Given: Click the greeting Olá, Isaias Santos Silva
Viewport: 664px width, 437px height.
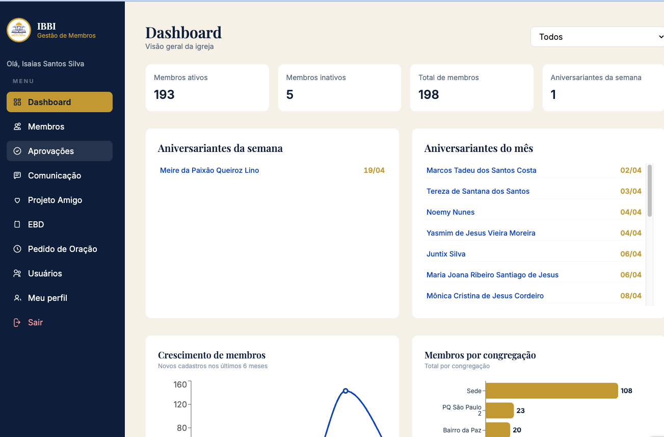Looking at the screenshot, I should [45, 64].
